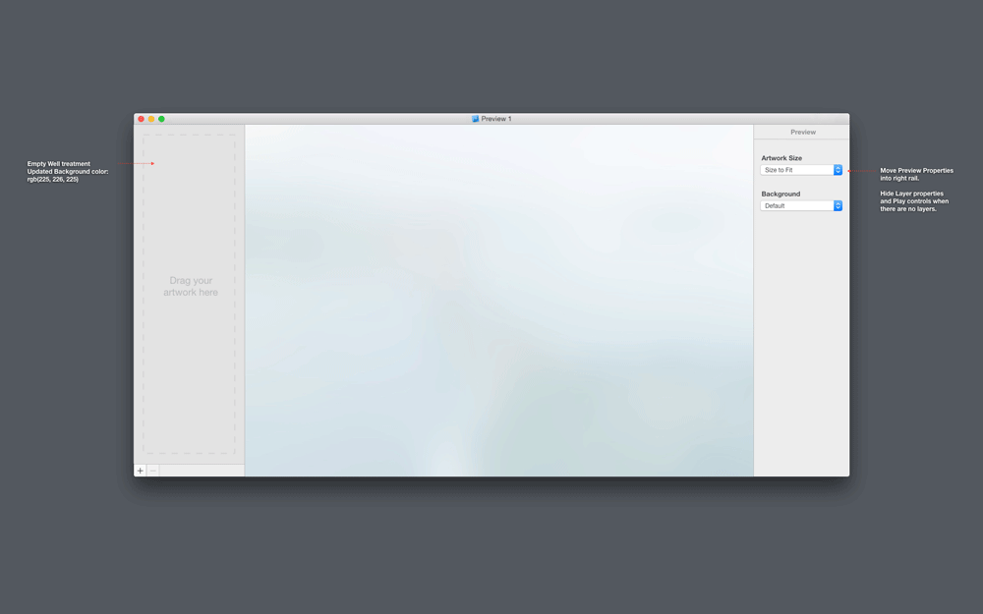Click the "Preview 1" window title
The image size is (983, 614).
pos(496,119)
